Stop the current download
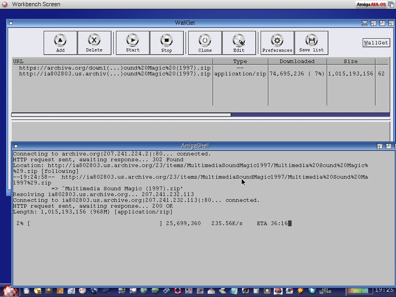Viewport: 396px width, 297px height. pos(166,43)
